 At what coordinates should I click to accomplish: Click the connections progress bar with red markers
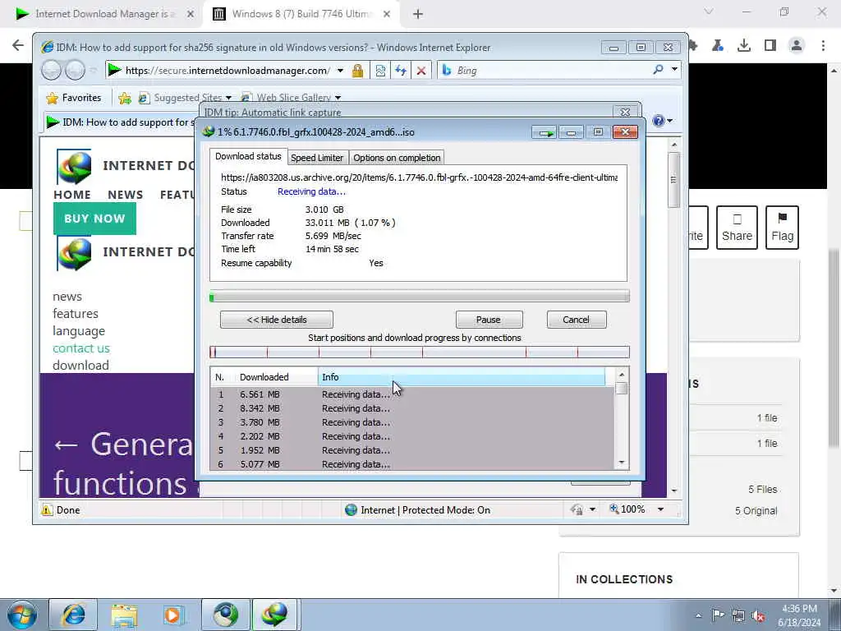tap(420, 352)
